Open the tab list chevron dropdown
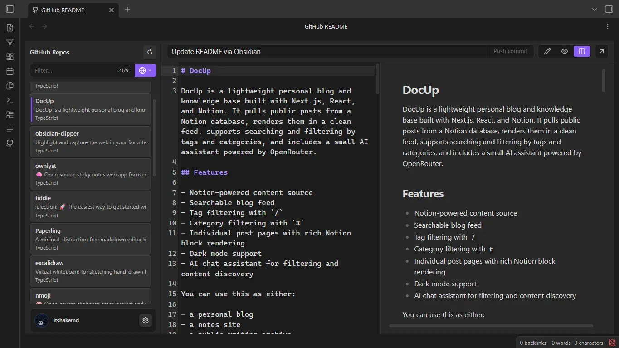 click(595, 9)
